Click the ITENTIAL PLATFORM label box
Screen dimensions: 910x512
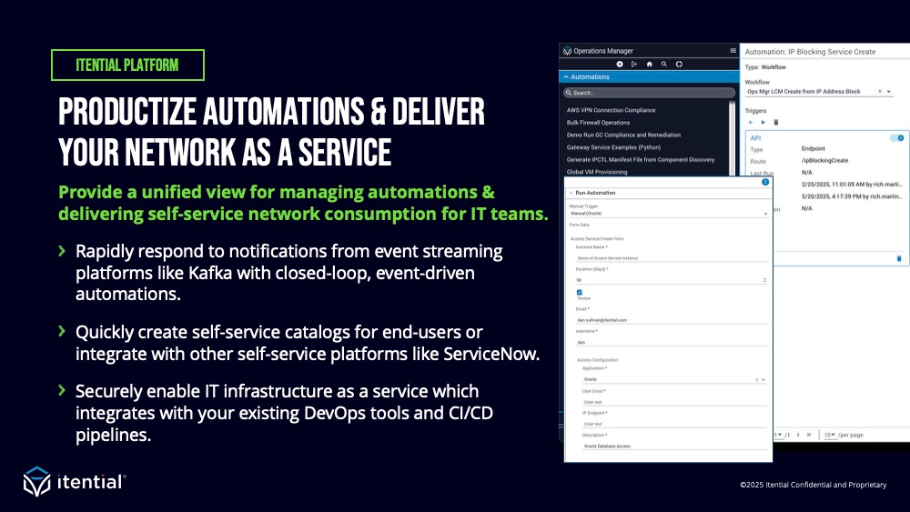pos(127,65)
